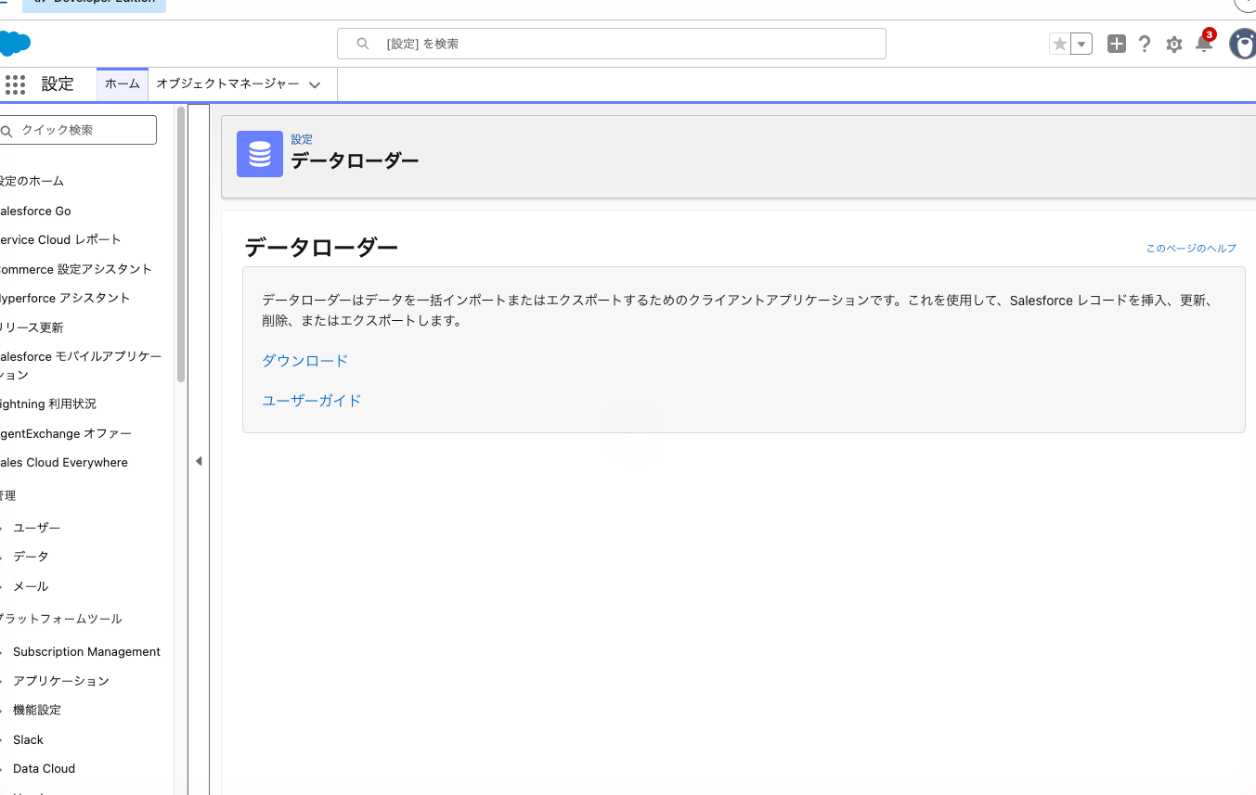Viewport: 1256px width, 795px height.
Task: Focus the [設定] を検索 global search box
Action: [611, 44]
